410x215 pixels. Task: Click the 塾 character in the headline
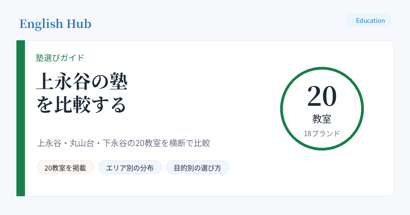118,82
